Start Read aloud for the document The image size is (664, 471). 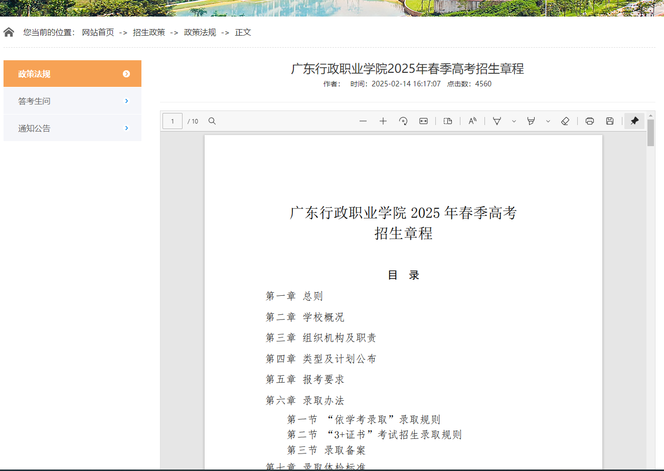(472, 121)
